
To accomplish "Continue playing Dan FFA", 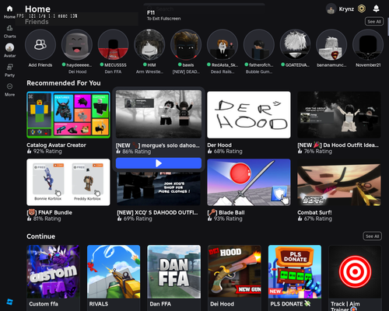I will point(174,271).
